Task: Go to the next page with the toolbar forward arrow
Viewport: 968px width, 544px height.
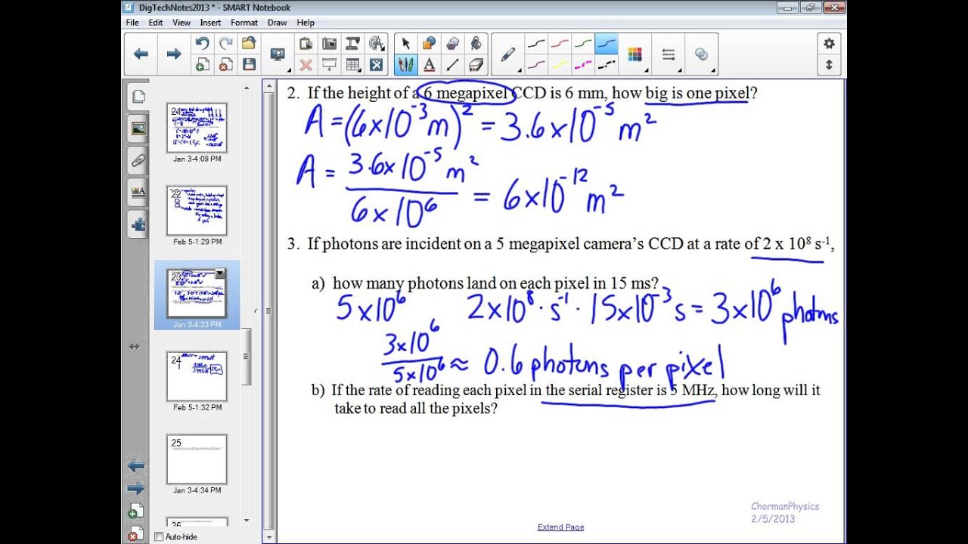Action: [173, 54]
